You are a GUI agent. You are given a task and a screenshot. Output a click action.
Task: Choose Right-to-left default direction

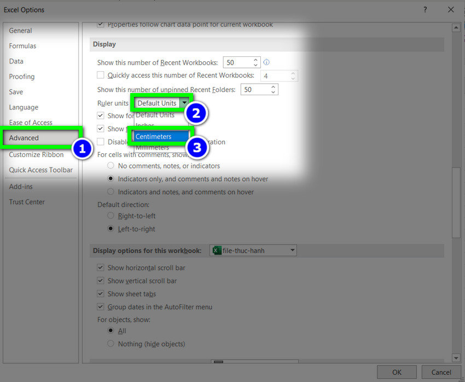coord(111,216)
